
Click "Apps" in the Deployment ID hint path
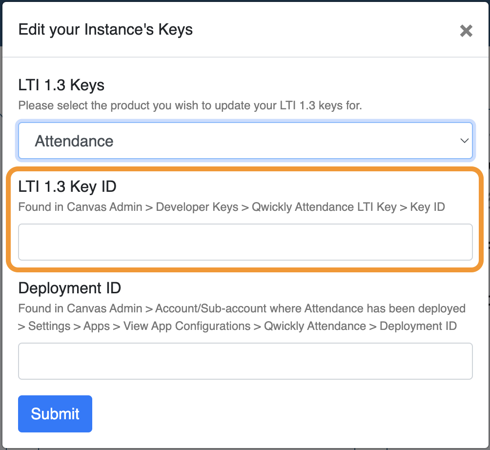[x=97, y=326]
